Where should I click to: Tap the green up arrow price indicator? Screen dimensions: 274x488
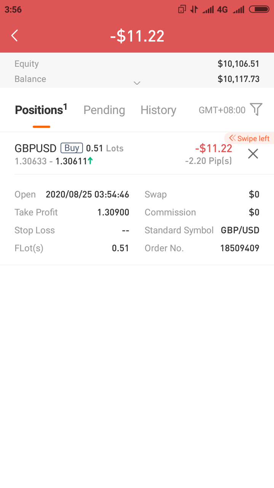tap(90, 161)
